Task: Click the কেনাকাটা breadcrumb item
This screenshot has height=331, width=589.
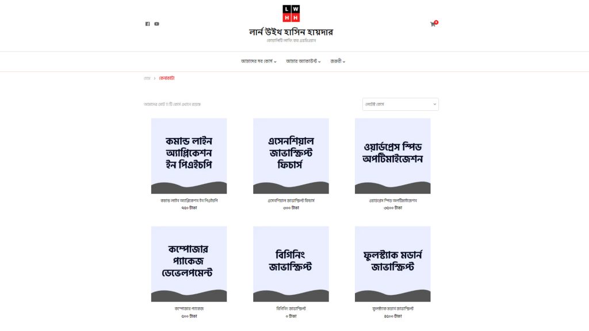Action: pos(167,78)
